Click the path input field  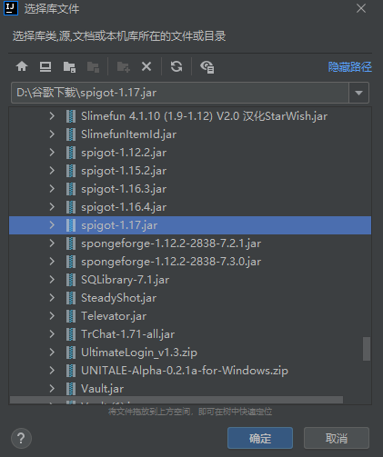click(x=180, y=93)
